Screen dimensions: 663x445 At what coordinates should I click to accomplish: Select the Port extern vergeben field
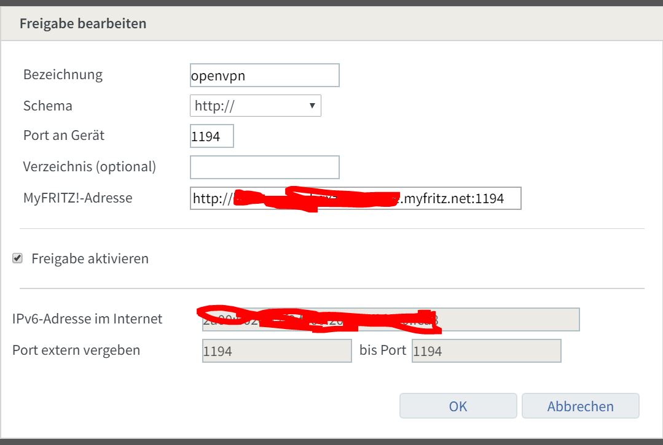click(277, 350)
